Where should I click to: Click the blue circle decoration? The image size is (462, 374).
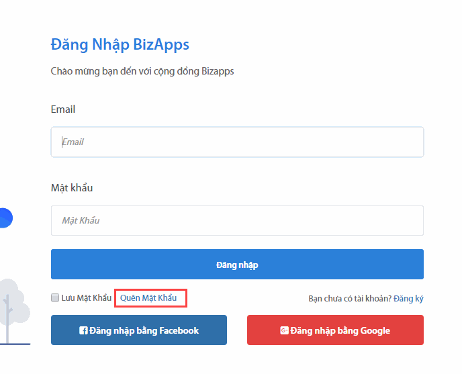click(5, 218)
